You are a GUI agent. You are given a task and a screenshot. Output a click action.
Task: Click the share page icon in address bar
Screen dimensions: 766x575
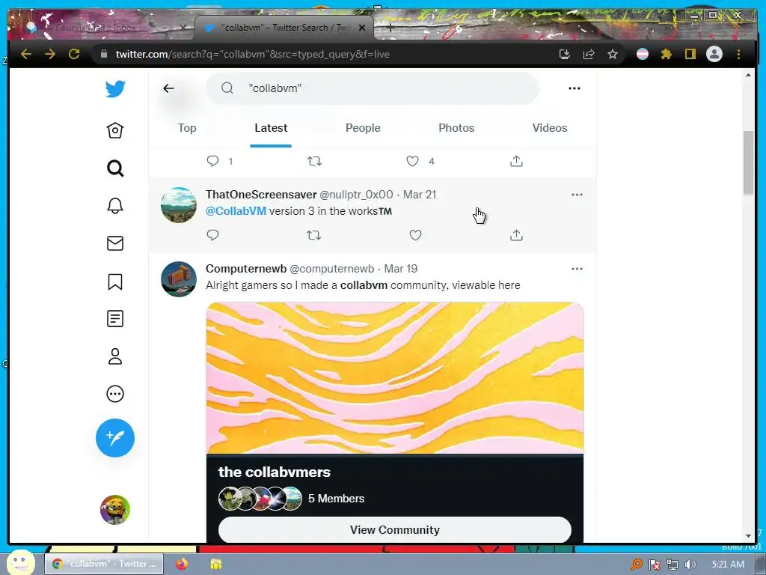589,54
